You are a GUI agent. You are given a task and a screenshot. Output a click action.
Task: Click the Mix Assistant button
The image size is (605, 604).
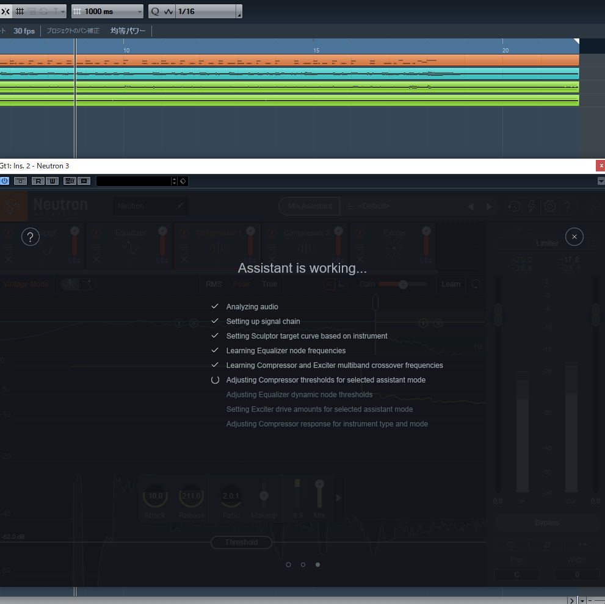(310, 206)
